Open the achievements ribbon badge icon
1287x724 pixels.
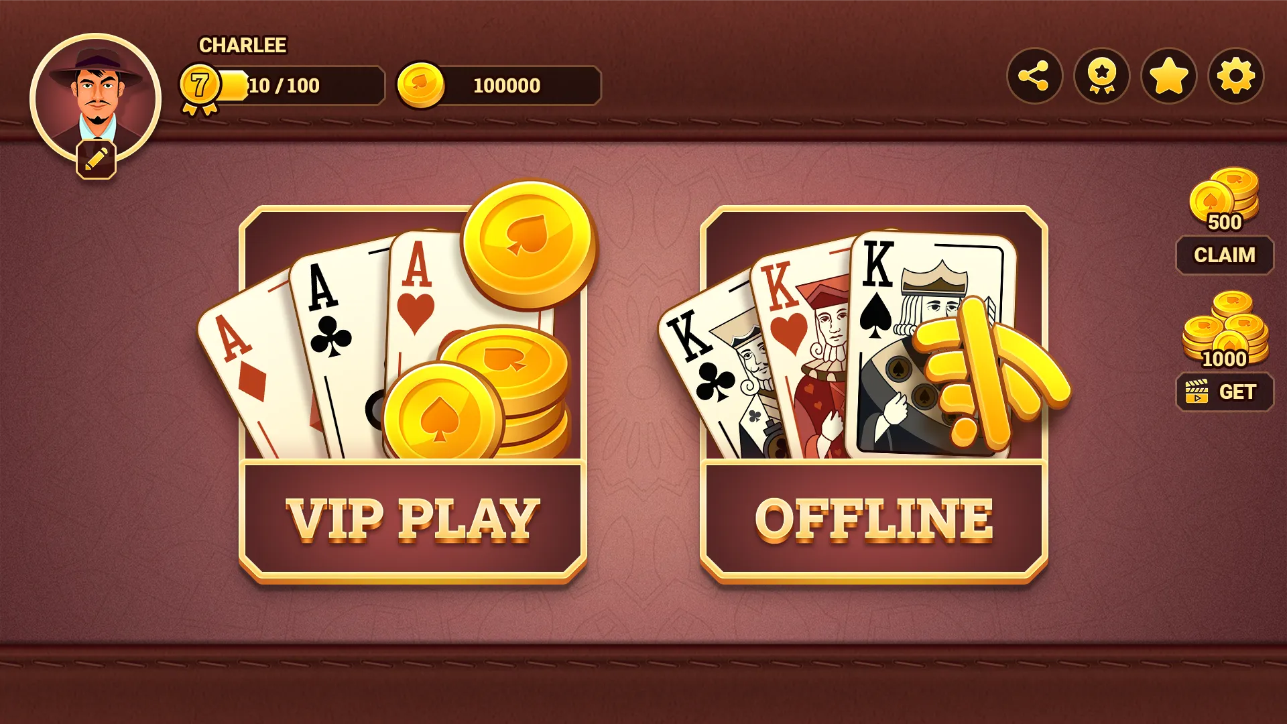click(1101, 76)
